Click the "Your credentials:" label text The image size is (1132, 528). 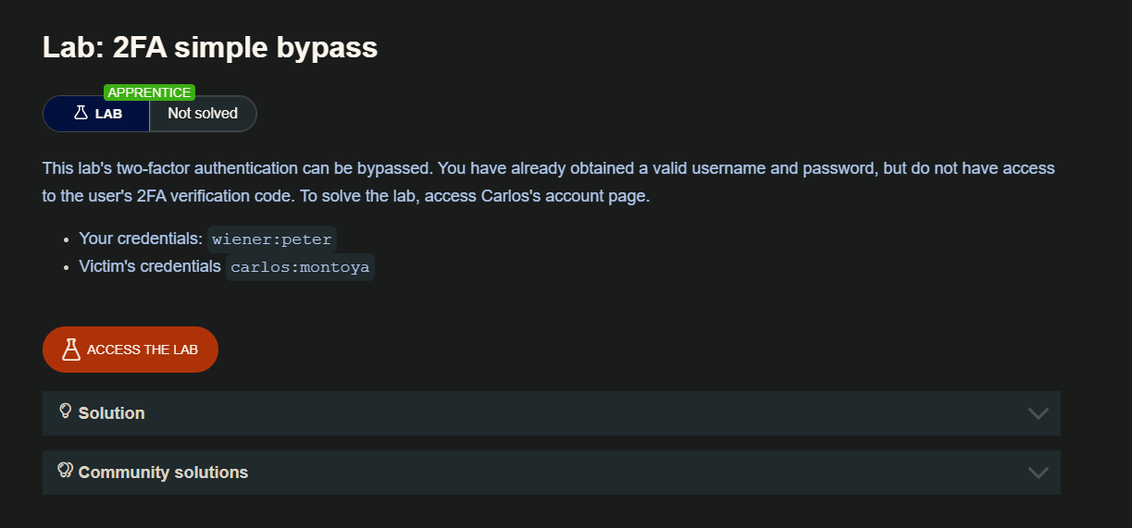[141, 239]
